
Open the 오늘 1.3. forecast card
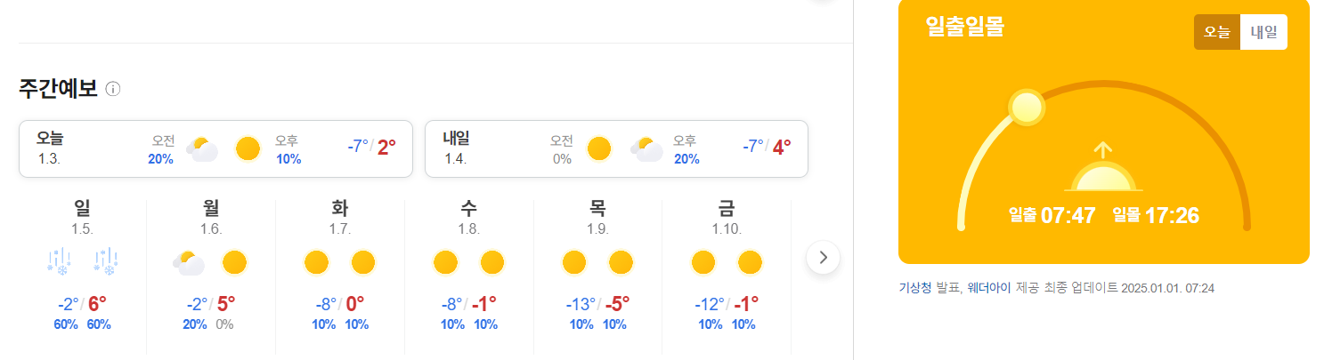coord(216,149)
